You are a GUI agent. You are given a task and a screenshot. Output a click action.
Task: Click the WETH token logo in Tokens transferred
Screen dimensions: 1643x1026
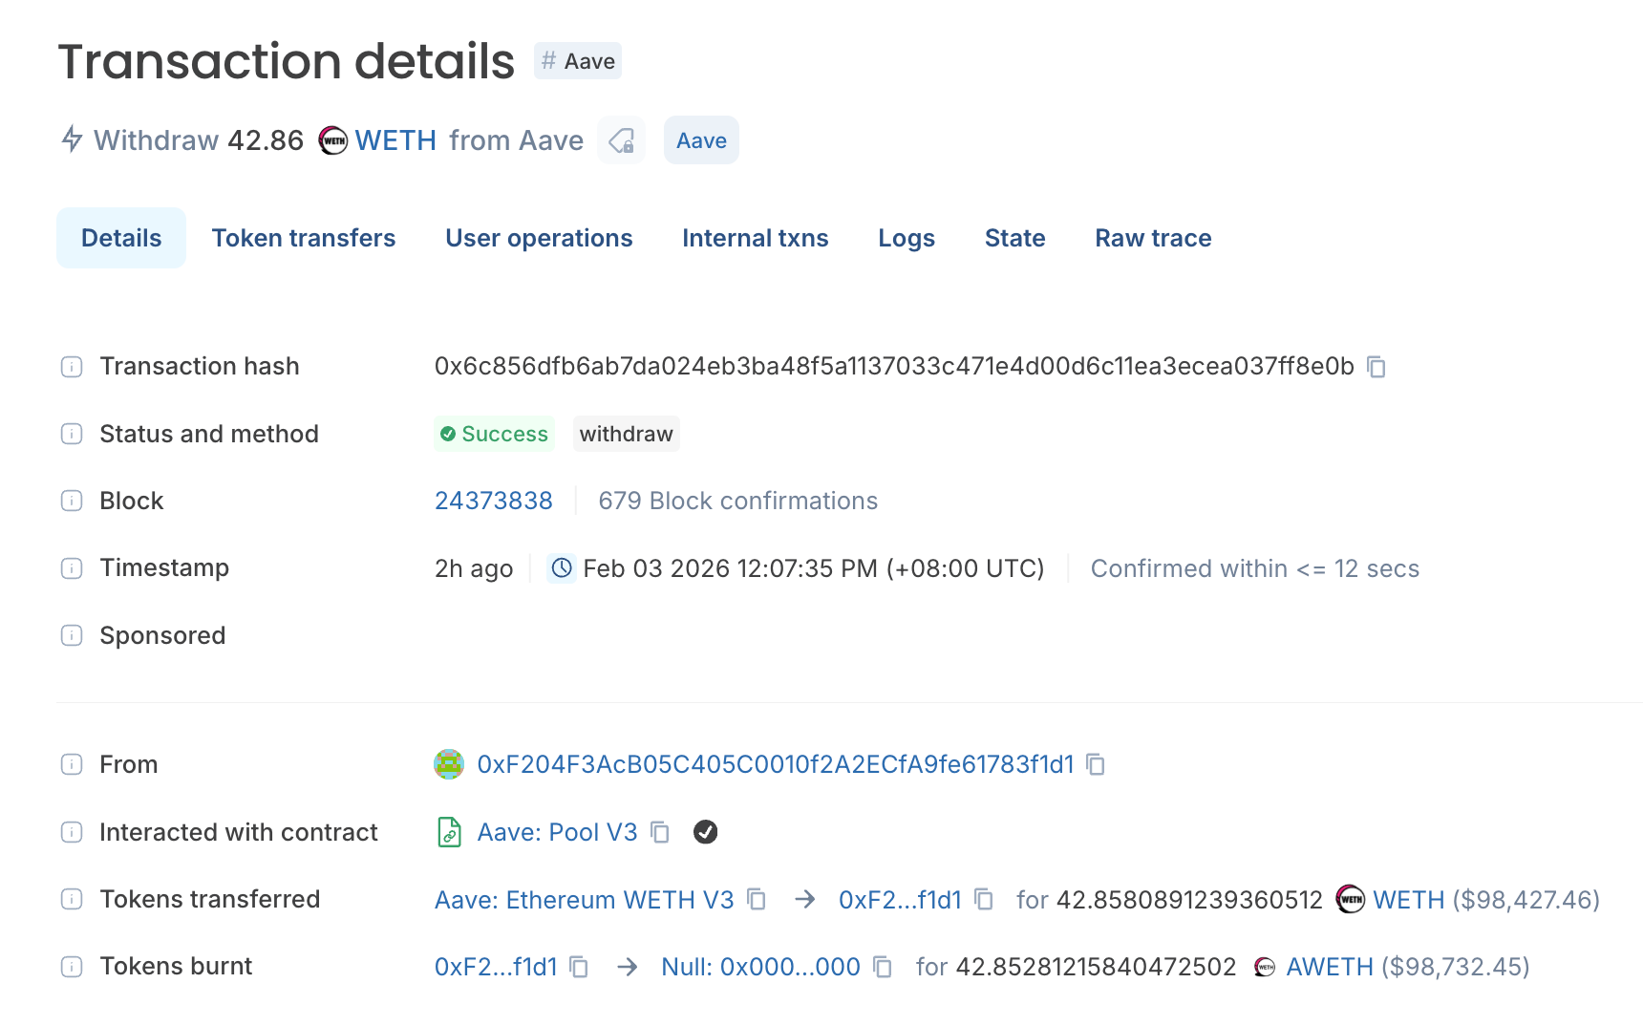pyautogui.click(x=1350, y=899)
